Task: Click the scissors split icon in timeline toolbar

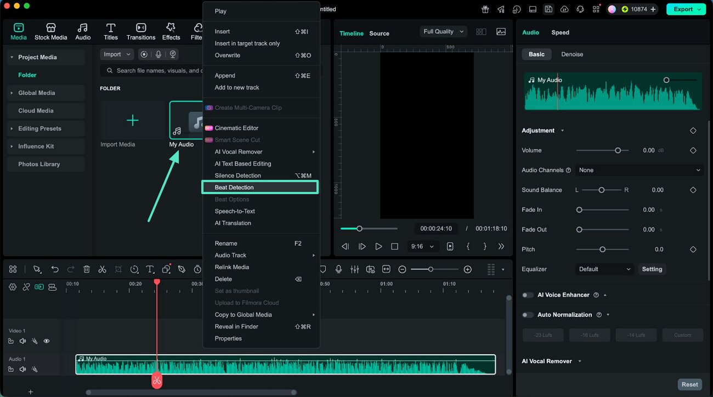Action: tap(102, 269)
